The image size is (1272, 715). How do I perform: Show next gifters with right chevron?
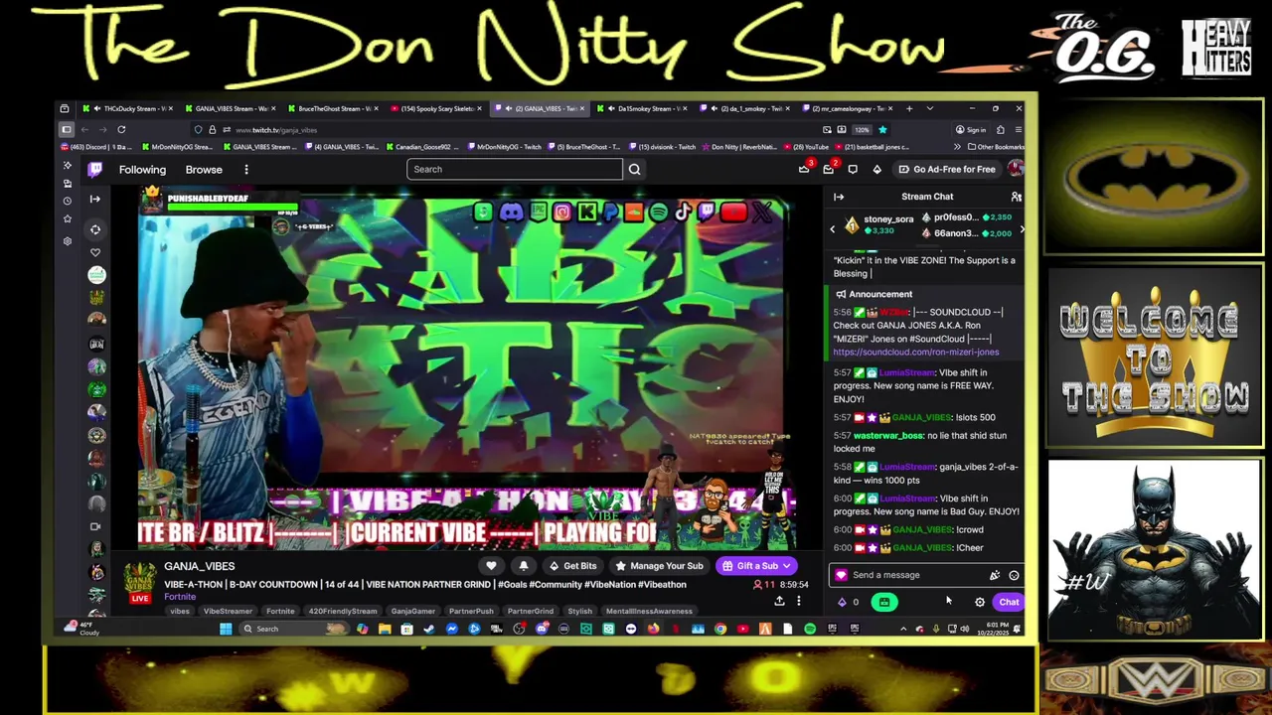(x=1022, y=229)
